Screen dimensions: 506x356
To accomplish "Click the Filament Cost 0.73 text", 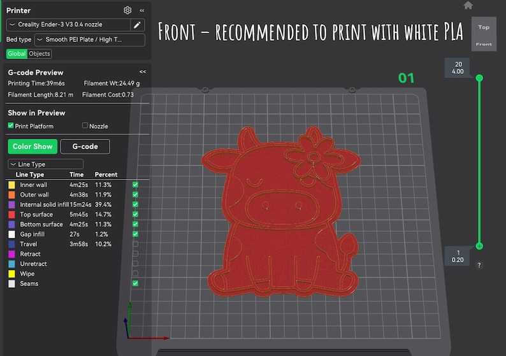I will tap(108, 95).
